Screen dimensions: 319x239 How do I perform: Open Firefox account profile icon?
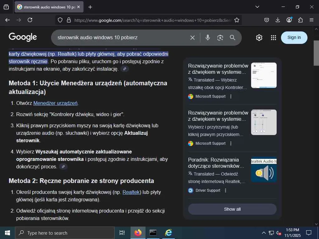point(289,20)
